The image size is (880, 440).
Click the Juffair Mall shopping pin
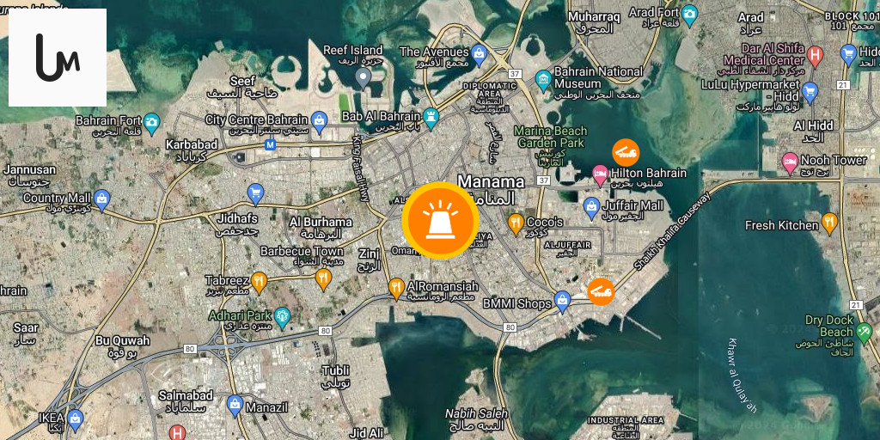[591, 208]
